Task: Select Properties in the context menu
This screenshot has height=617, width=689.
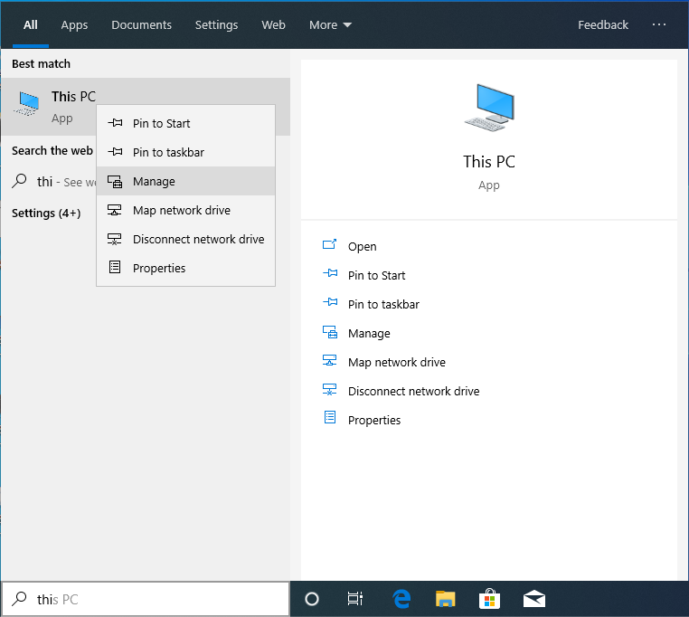Action: (x=159, y=268)
